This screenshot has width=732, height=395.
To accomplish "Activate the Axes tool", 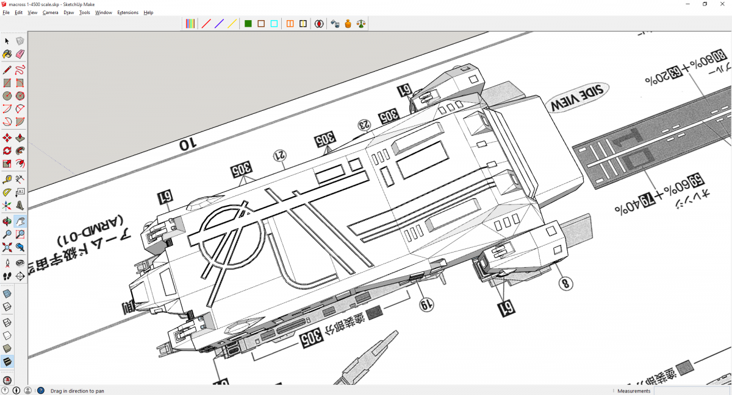I will [7, 206].
